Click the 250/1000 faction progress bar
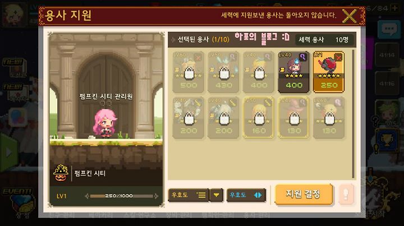This screenshot has height=226, width=404. (x=121, y=196)
